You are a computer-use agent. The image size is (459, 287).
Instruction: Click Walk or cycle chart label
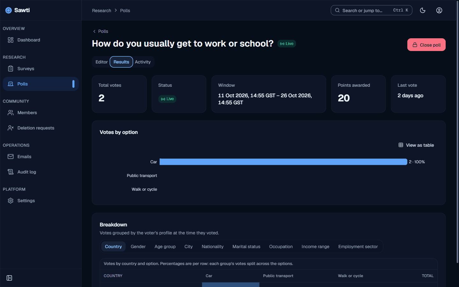click(x=144, y=189)
